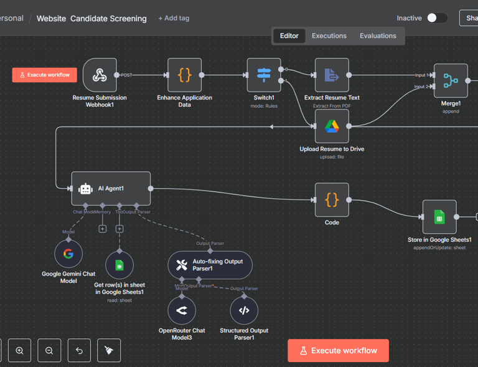Click the AI Agent1 output connector

click(x=151, y=189)
